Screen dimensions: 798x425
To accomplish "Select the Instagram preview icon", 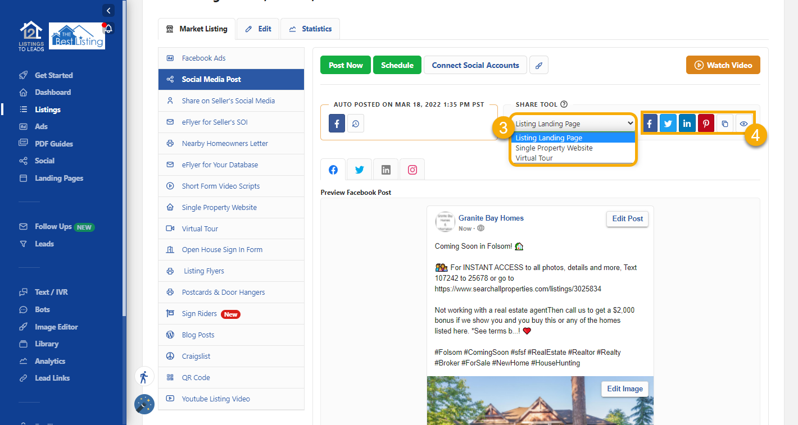I will point(412,169).
